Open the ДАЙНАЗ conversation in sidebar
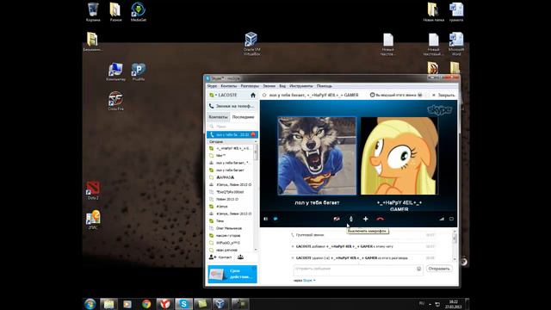Screen dimensions: 551x310 pyautogui.click(x=231, y=177)
